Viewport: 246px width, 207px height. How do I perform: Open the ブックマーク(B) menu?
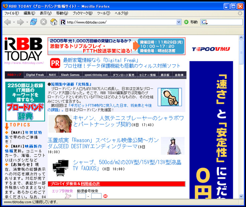83,13
